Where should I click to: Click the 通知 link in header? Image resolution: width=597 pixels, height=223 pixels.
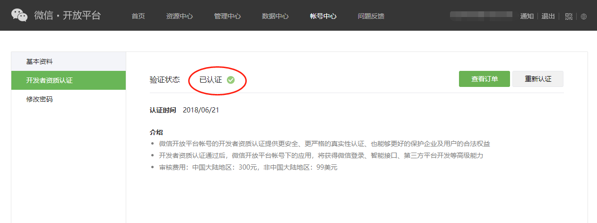(x=527, y=16)
